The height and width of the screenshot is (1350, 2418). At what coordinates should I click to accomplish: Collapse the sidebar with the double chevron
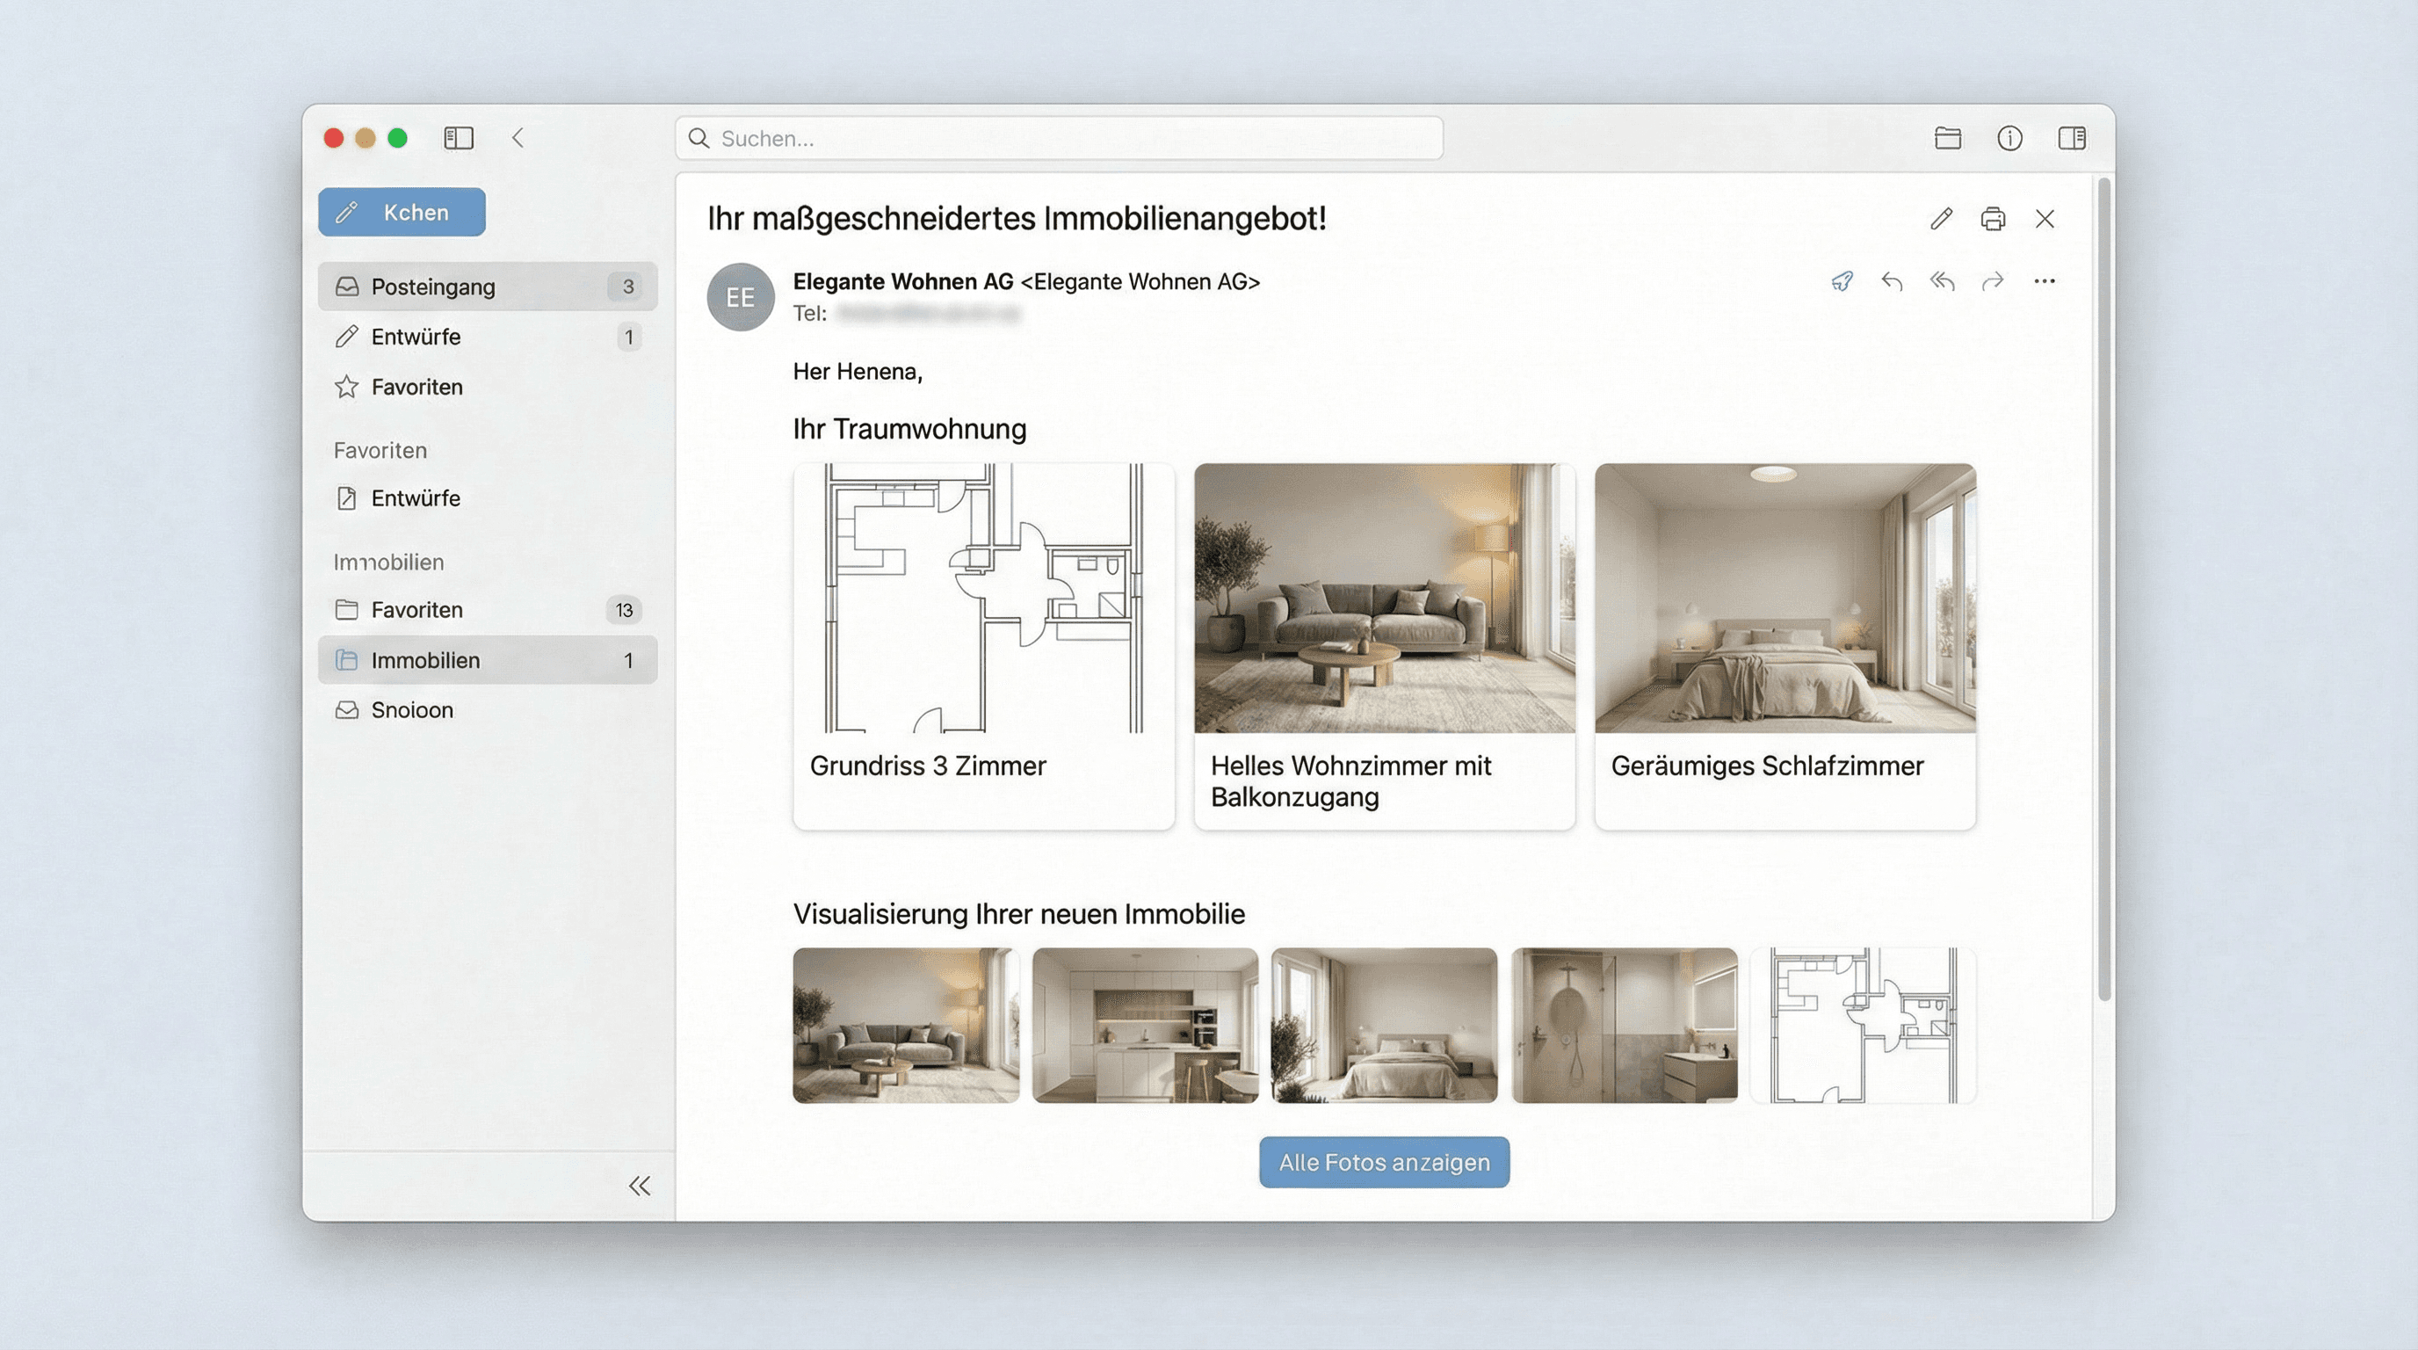coord(641,1187)
